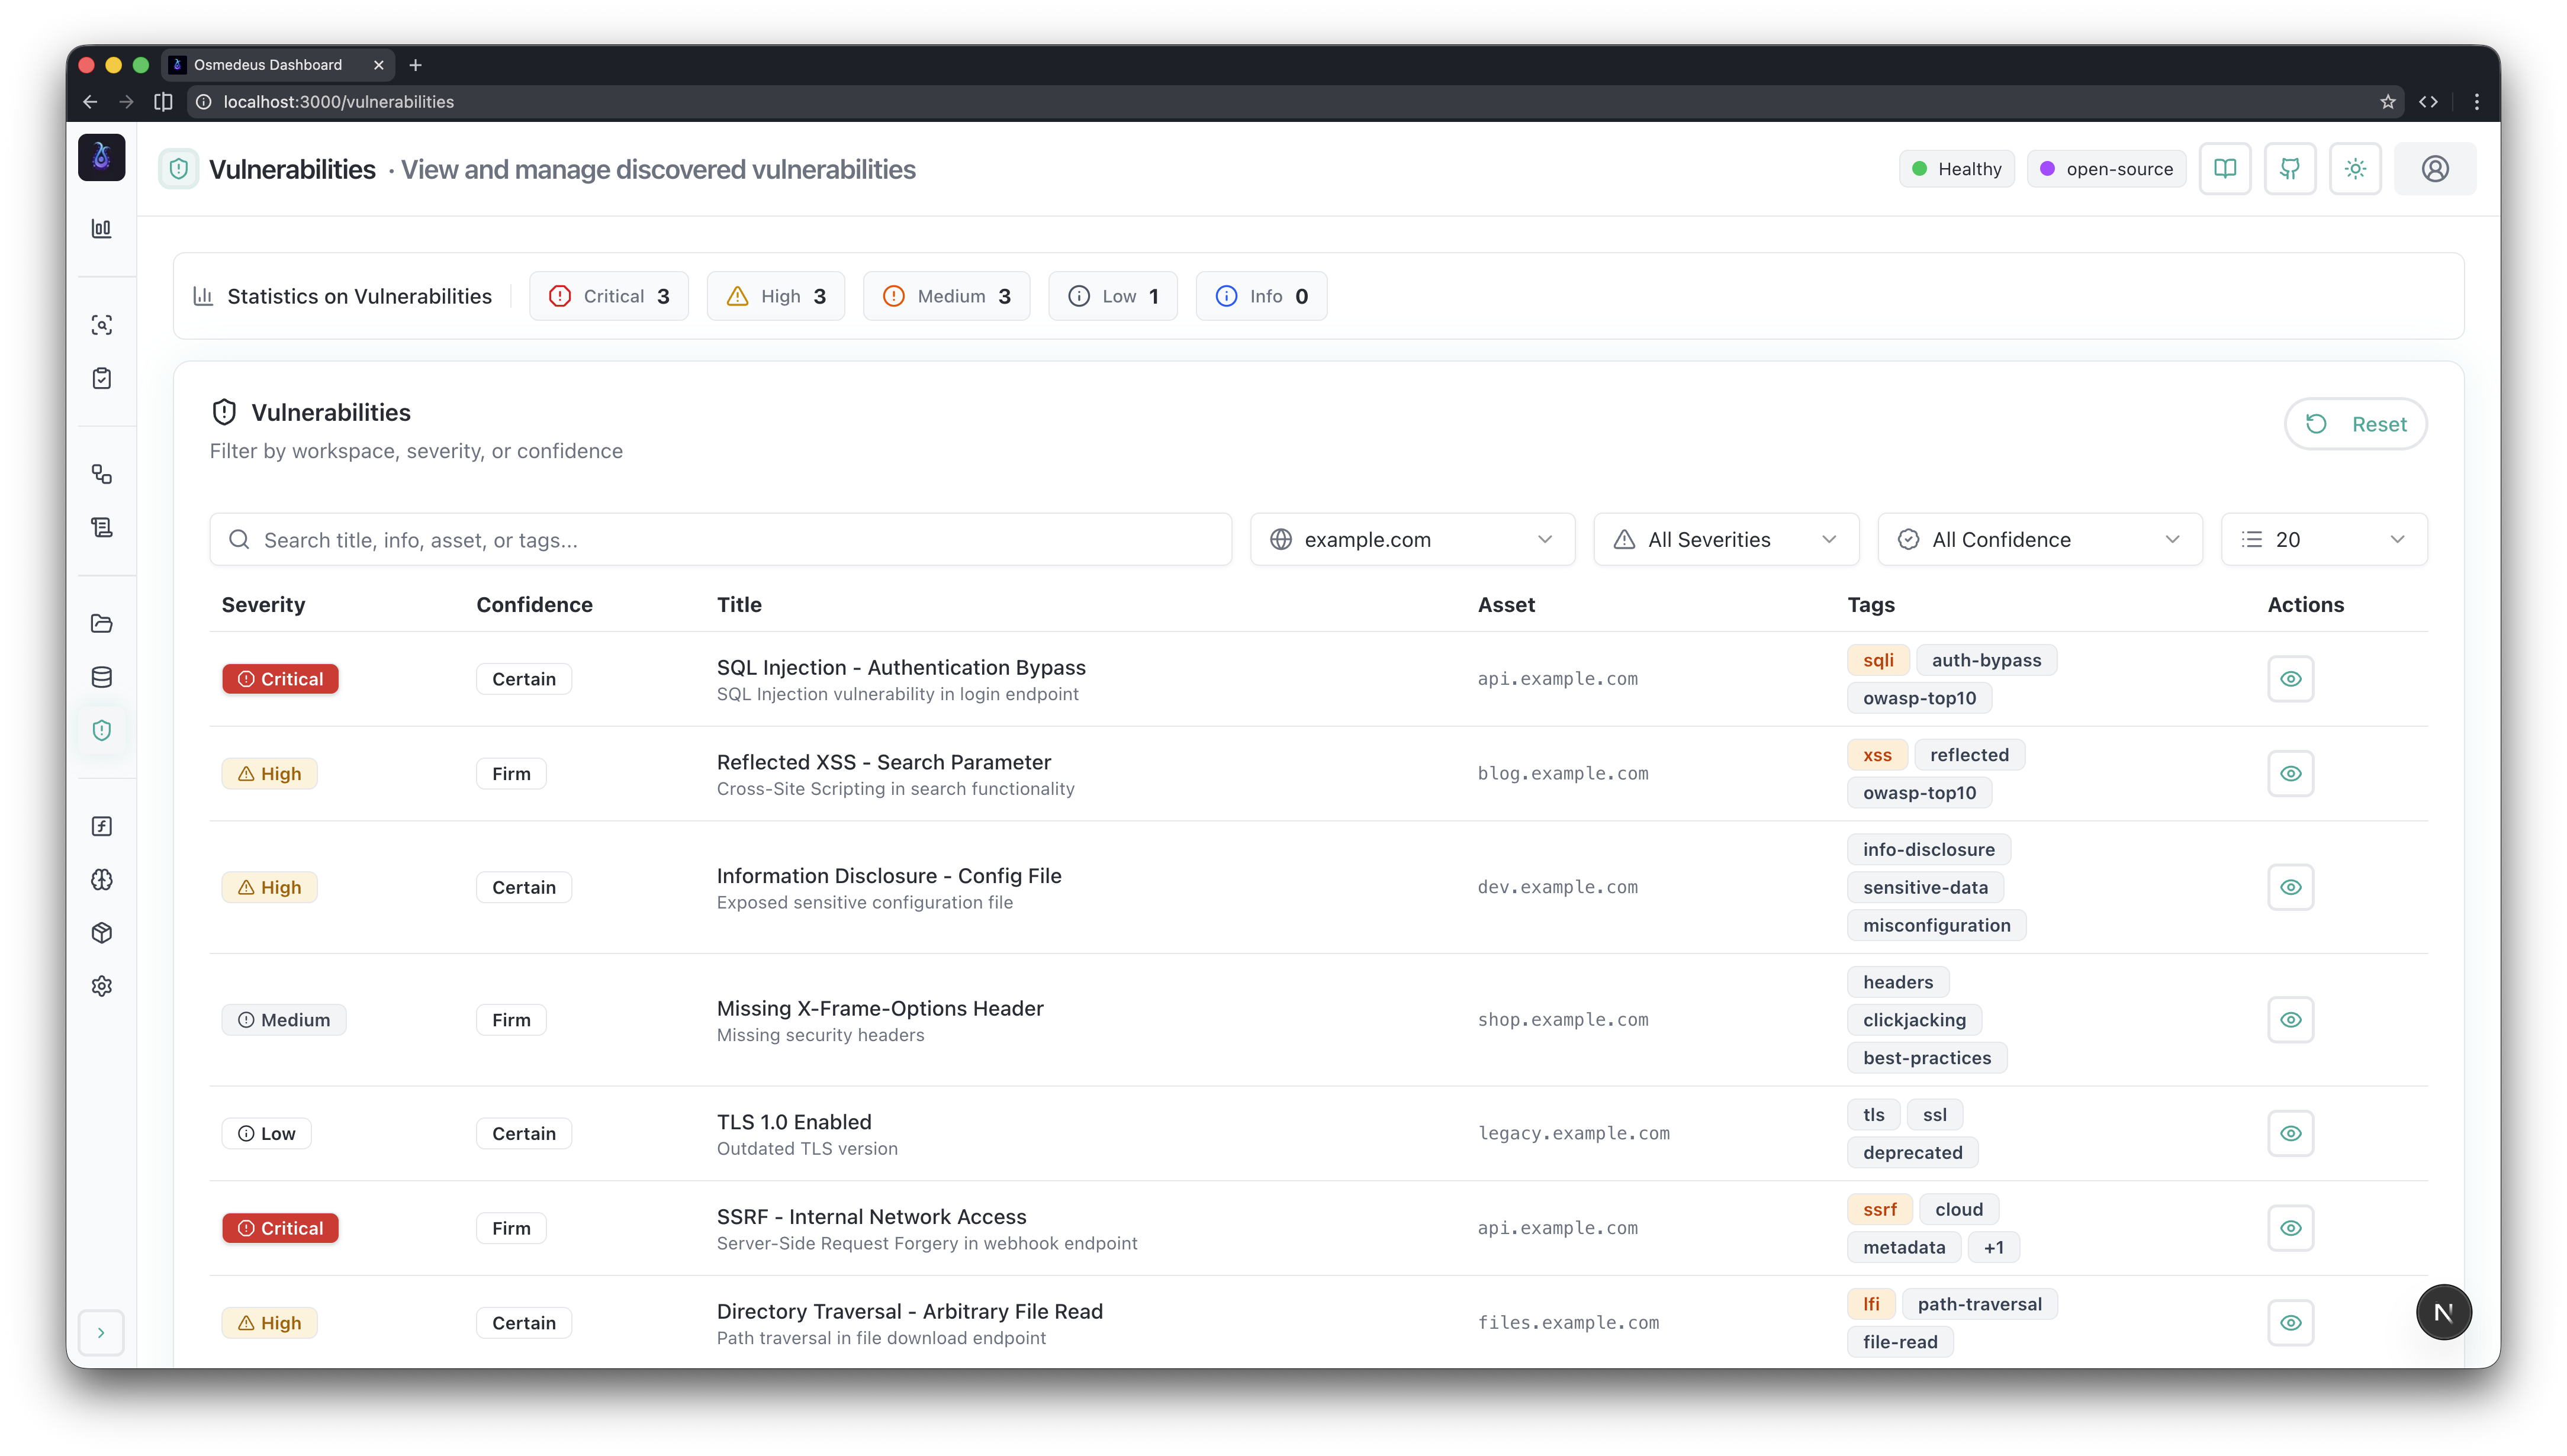Change the results-per-page 20 dropdown
The width and height of the screenshot is (2567, 1456).
click(2323, 539)
